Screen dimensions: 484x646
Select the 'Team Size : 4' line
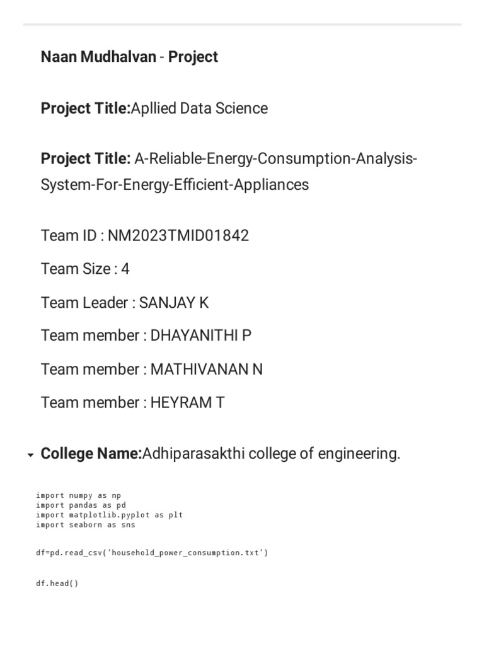[85, 269]
